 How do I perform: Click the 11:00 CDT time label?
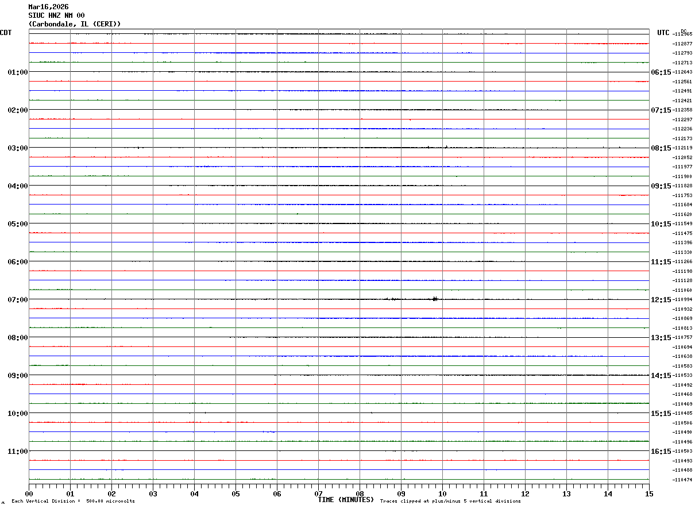(x=17, y=452)
